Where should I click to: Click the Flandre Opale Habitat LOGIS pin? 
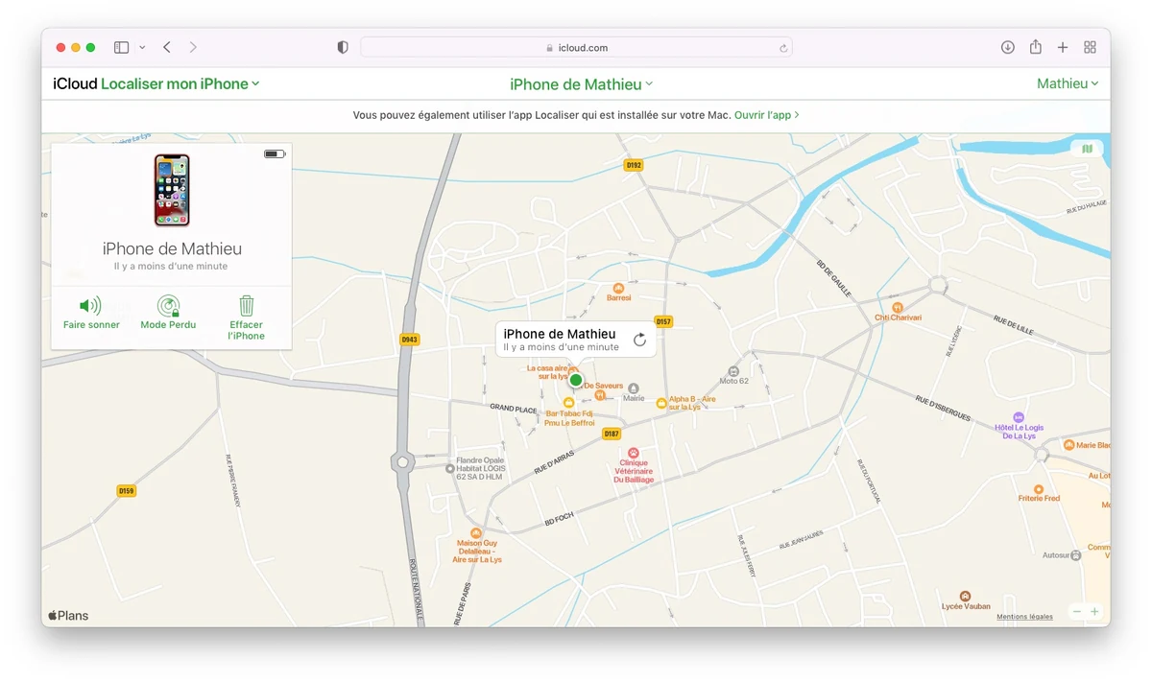(449, 468)
